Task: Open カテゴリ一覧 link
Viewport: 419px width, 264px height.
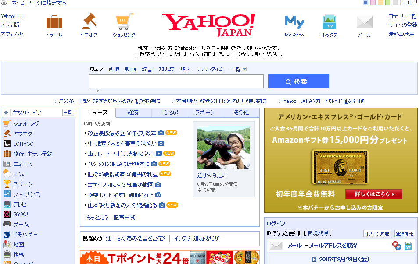Action: tap(402, 16)
